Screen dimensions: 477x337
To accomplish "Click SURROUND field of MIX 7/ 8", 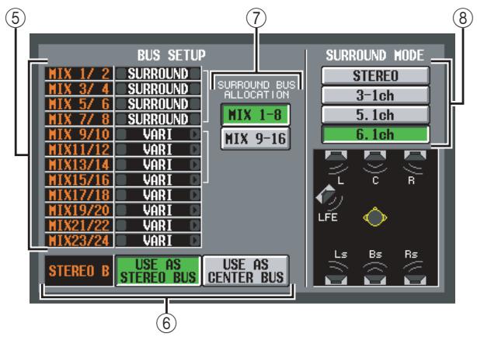I will point(158,120).
